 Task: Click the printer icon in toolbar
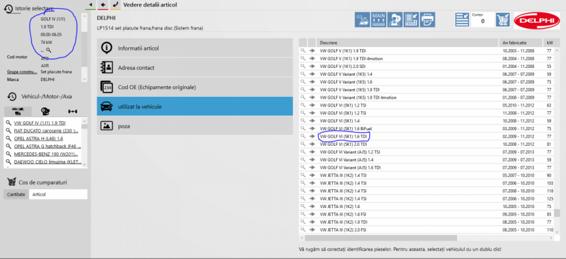[428, 19]
